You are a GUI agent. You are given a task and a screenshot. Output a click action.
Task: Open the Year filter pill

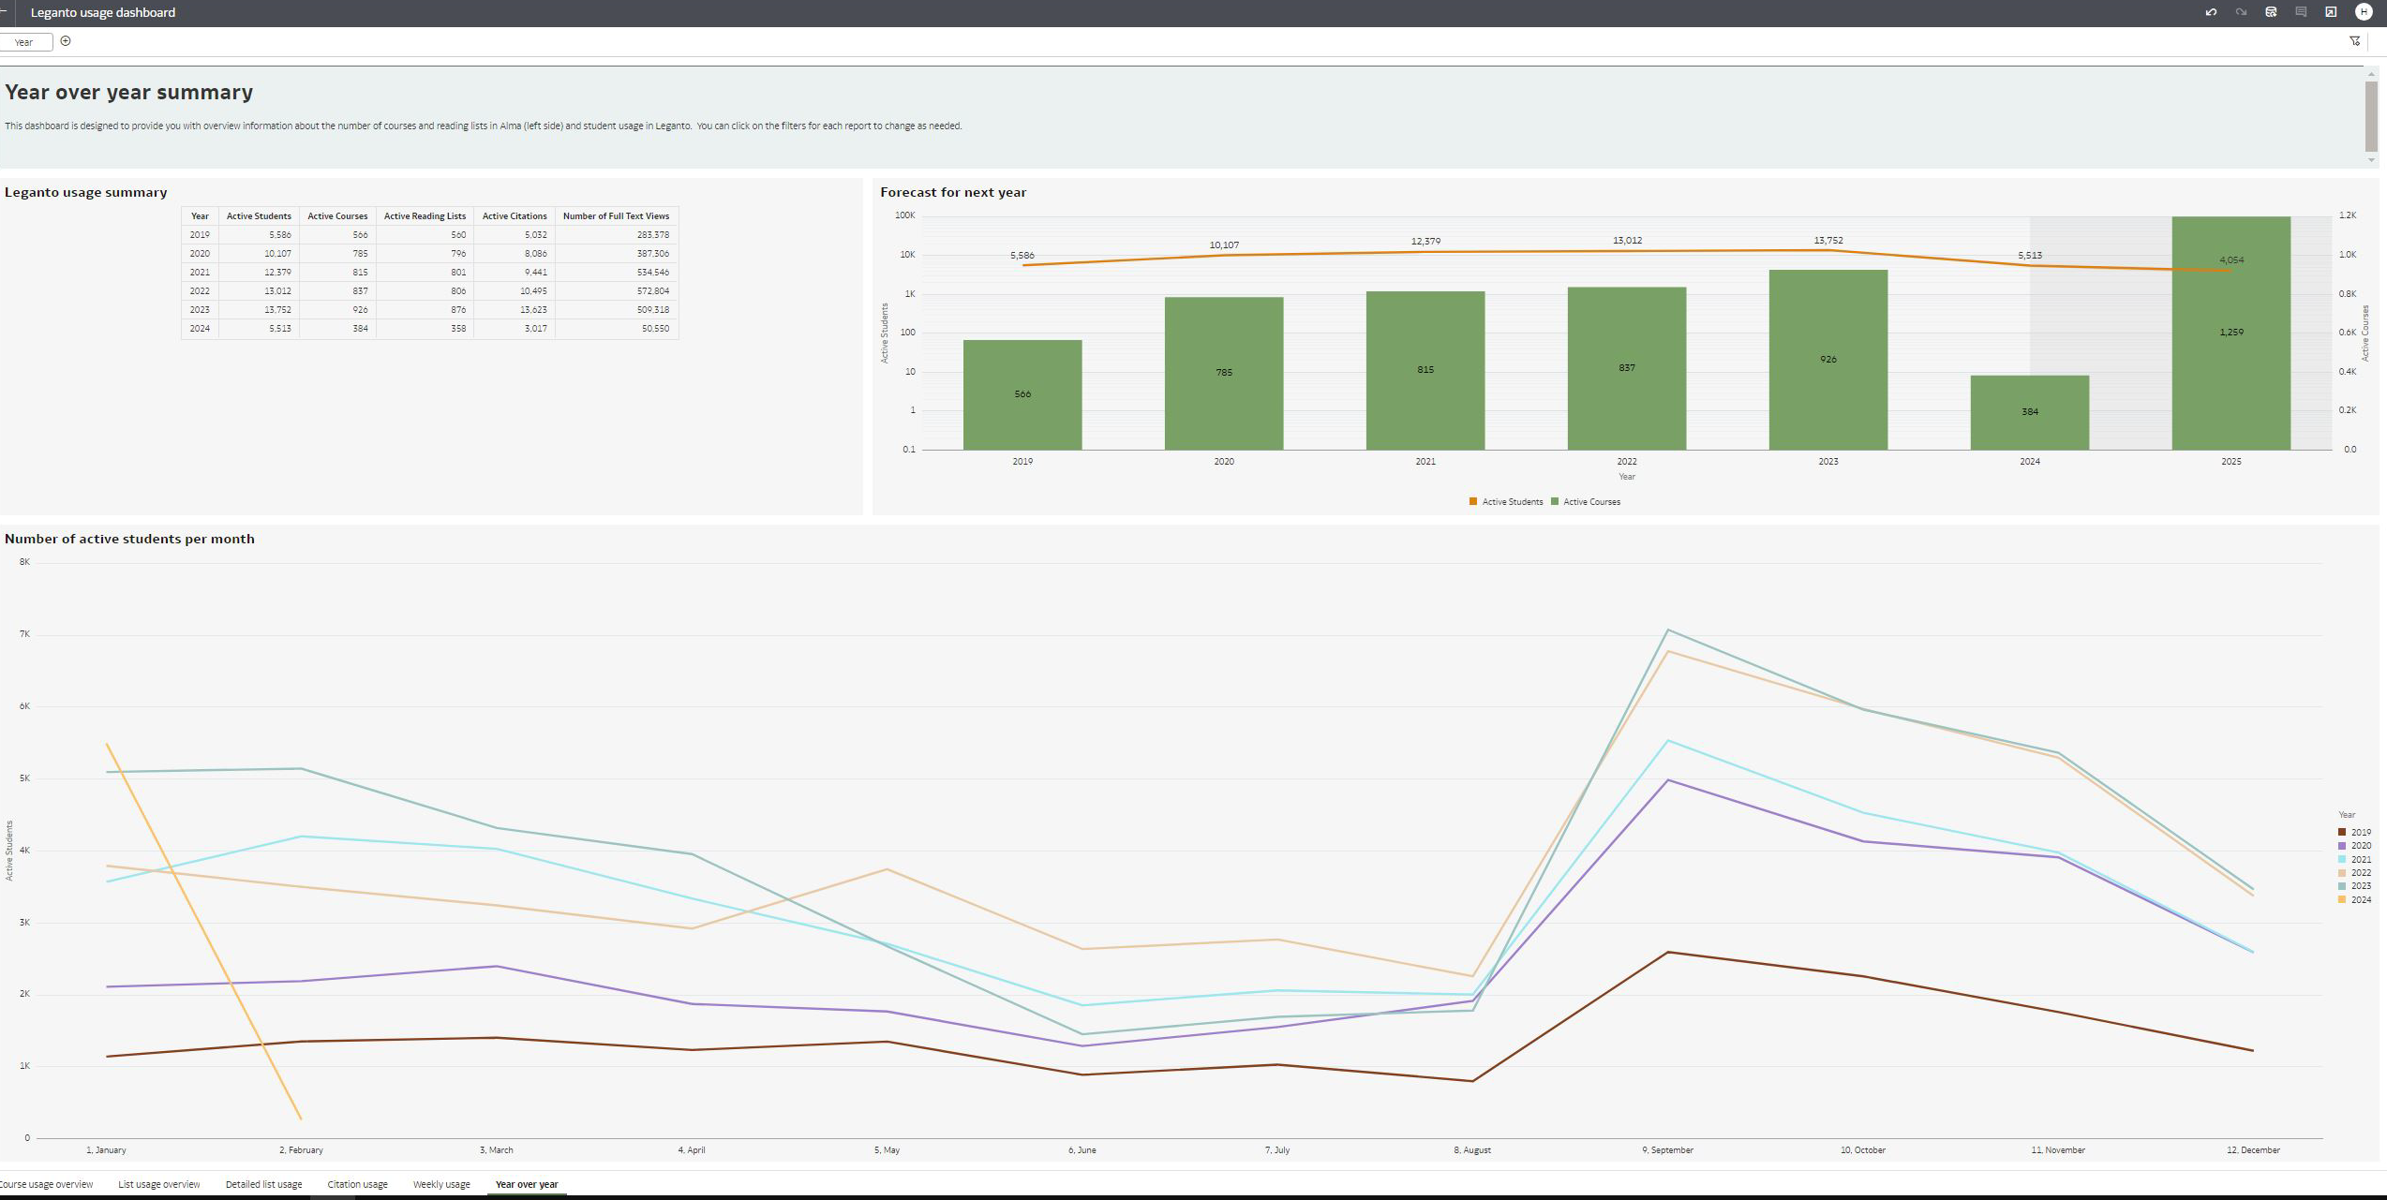(x=24, y=42)
